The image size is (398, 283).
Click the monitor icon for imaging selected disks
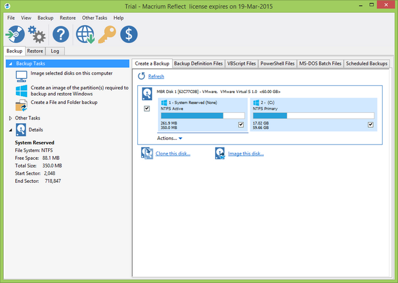point(21,76)
